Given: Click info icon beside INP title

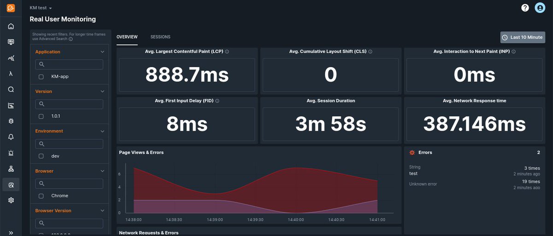Looking at the screenshot, I should click(513, 52).
